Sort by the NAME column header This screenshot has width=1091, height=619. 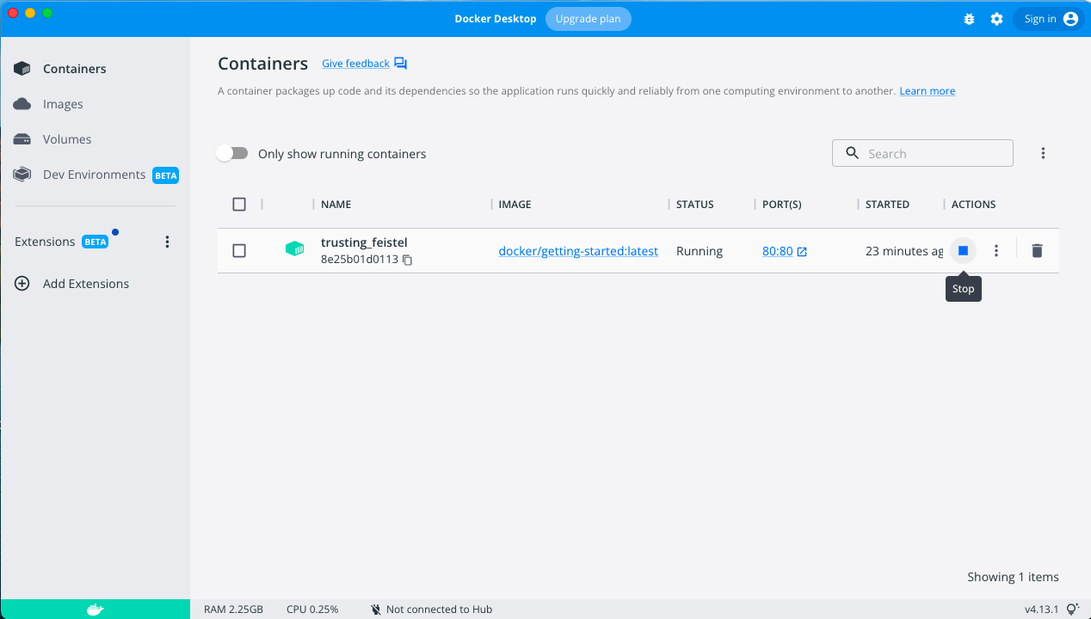coord(336,205)
